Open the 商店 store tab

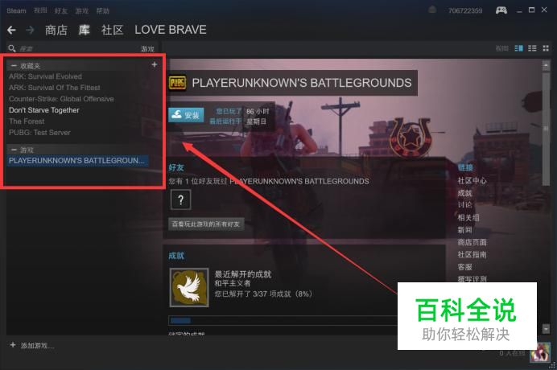pyautogui.click(x=56, y=31)
